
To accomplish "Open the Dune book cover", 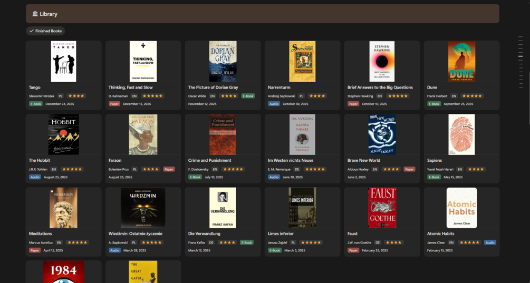I will coord(462,62).
